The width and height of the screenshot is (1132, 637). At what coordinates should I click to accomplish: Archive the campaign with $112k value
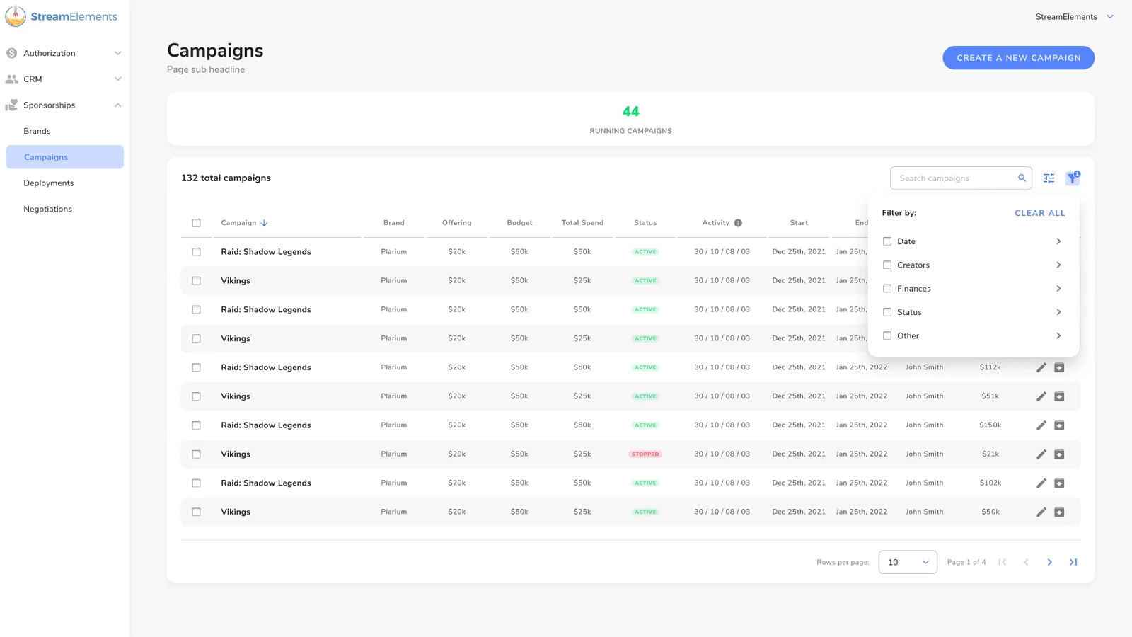coord(1059,367)
